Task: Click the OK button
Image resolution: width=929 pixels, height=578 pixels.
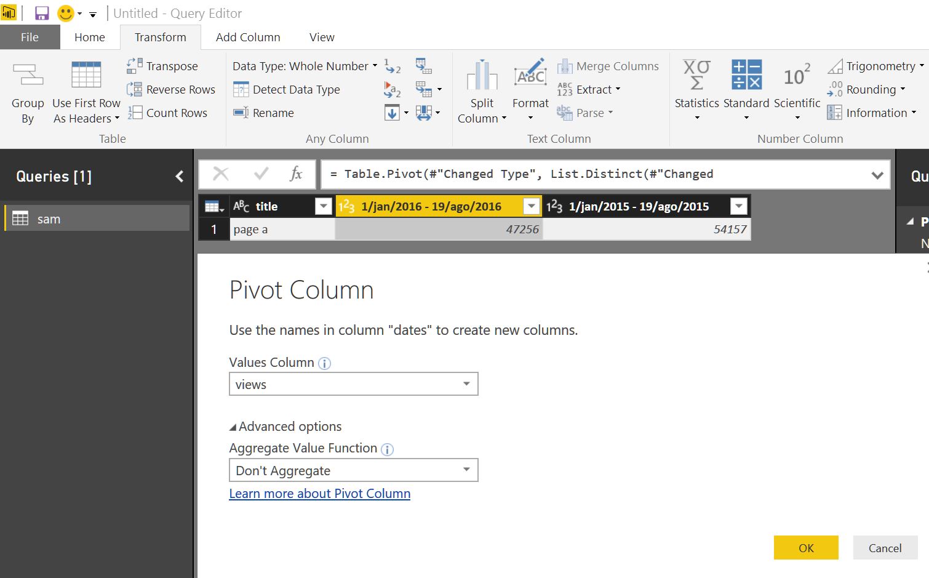Action: (806, 548)
